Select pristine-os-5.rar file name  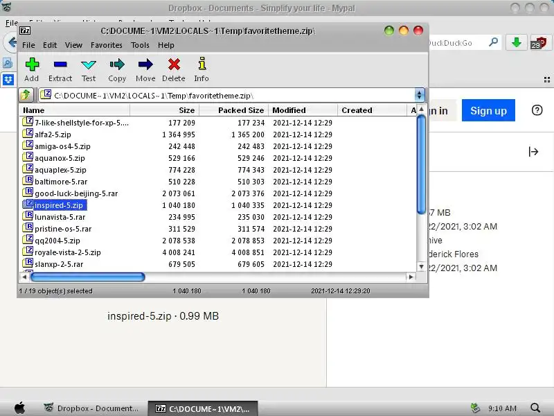[63, 229]
